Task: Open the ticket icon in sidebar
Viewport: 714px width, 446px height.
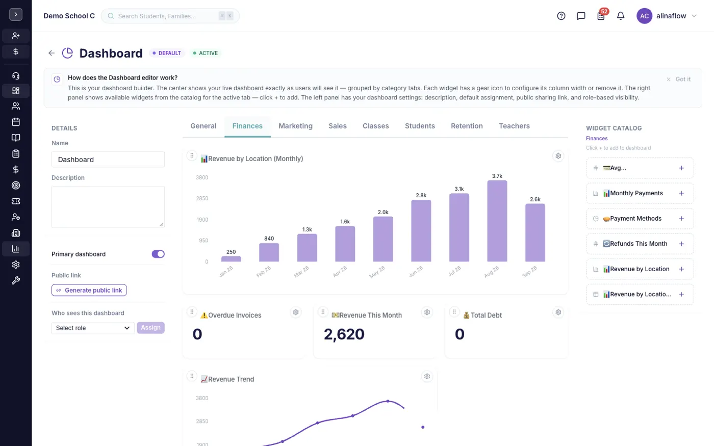Action: pos(16,201)
